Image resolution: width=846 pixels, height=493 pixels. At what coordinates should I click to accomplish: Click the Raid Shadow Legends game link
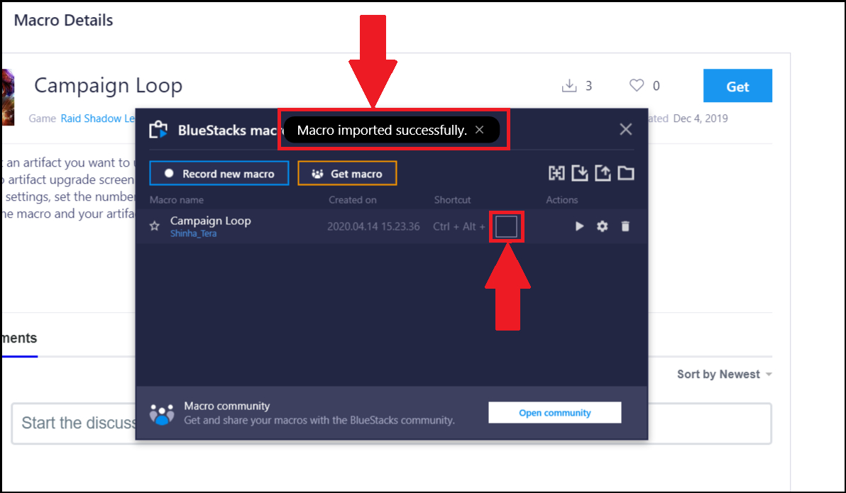[98, 118]
